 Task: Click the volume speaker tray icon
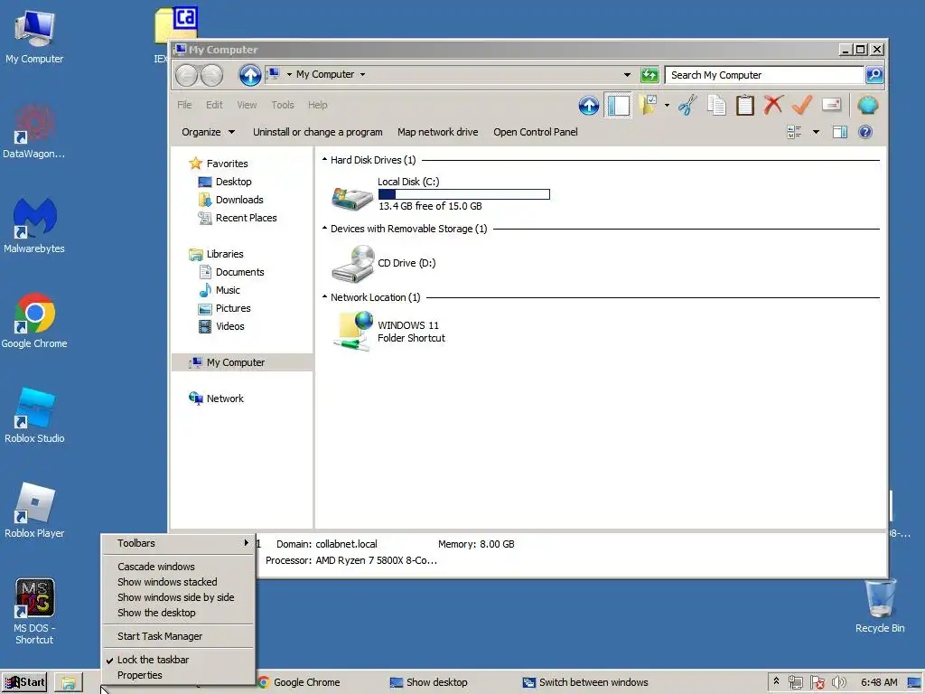point(838,682)
